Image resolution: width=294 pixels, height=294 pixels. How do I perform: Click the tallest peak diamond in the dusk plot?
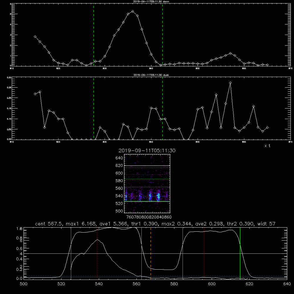click(230, 83)
